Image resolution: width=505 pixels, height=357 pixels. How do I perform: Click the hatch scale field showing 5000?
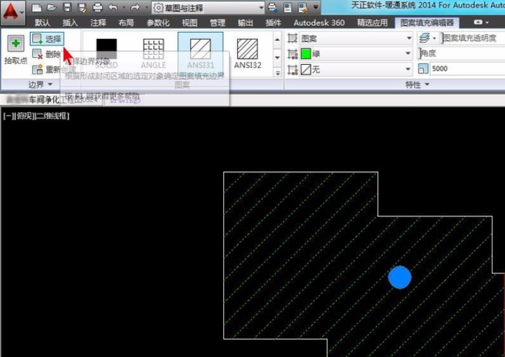[467, 68]
